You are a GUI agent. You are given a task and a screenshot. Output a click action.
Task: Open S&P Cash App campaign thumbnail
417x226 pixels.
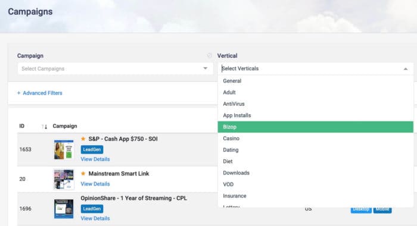click(64, 149)
